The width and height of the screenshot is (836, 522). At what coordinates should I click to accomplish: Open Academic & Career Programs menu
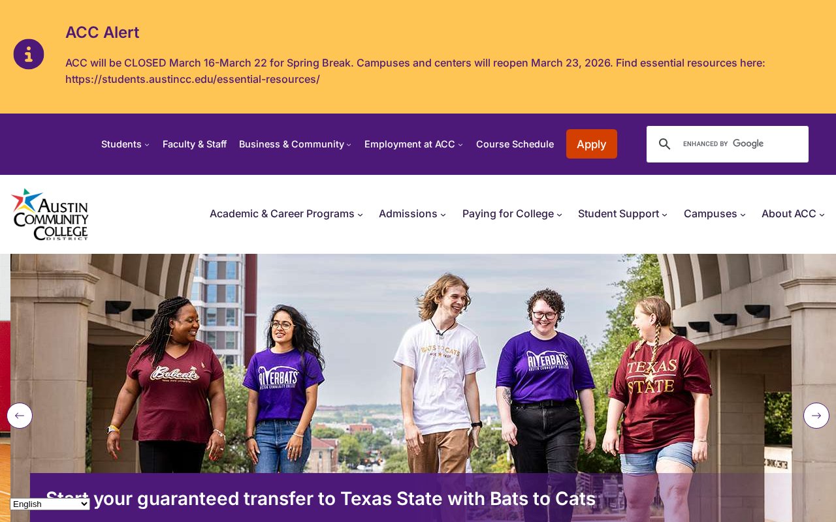(x=286, y=214)
